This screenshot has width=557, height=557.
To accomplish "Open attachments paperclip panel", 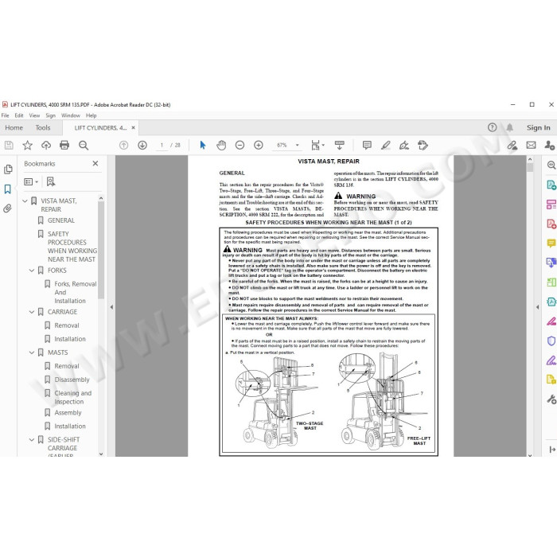I will pos(8,208).
